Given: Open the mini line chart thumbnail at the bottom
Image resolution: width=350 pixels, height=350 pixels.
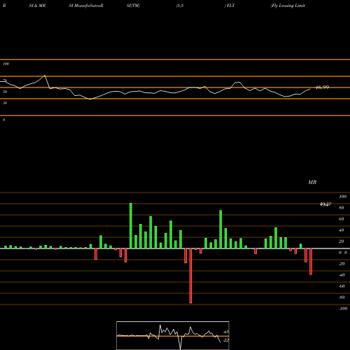Looking at the screenshot, I should coord(173,335).
